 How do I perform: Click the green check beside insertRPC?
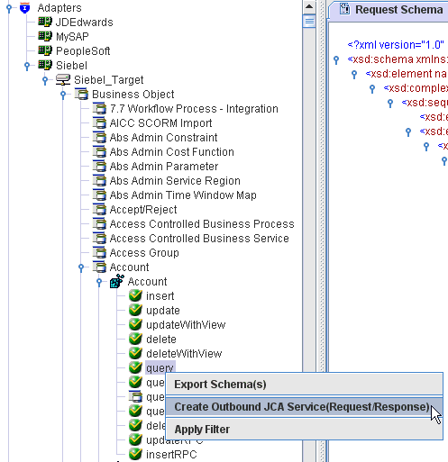point(135,454)
